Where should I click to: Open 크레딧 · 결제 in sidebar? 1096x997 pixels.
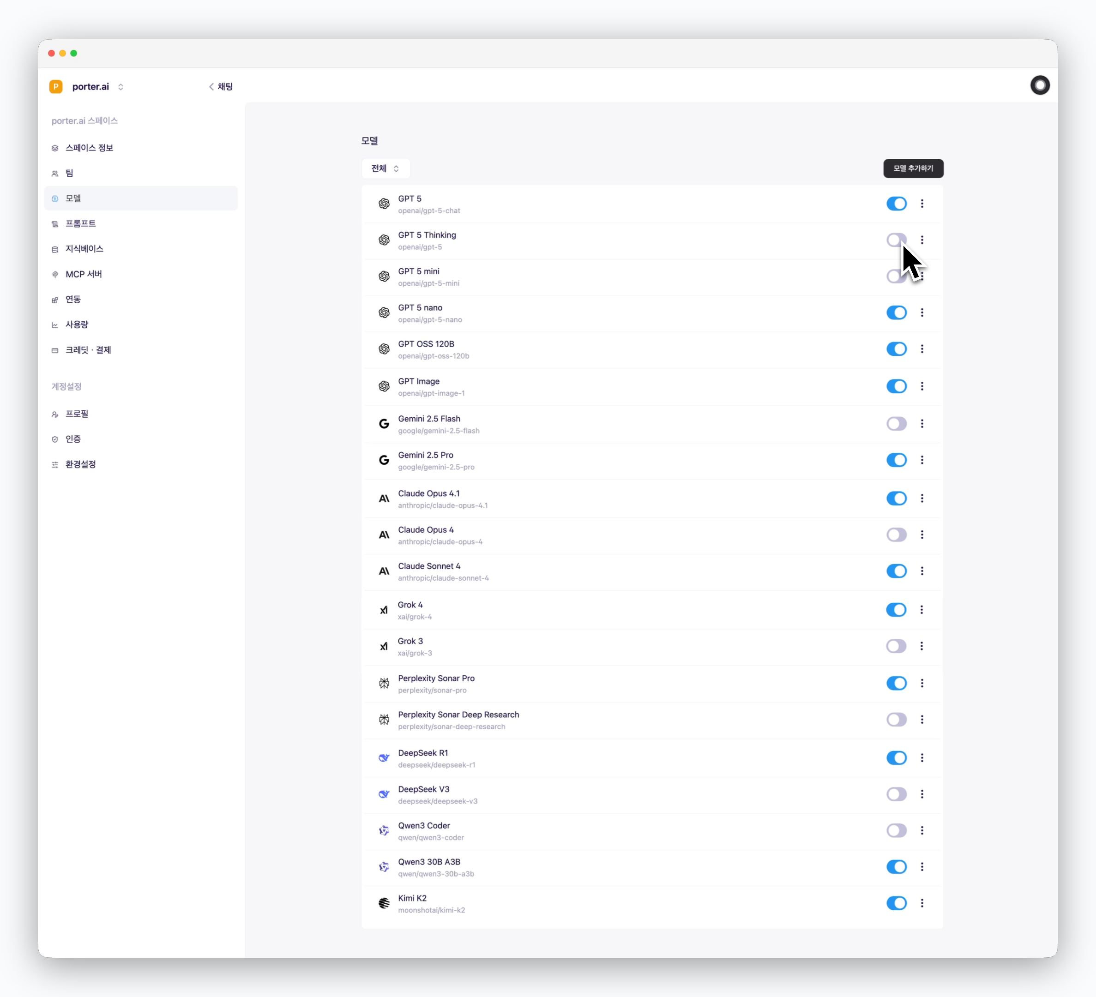[141, 350]
